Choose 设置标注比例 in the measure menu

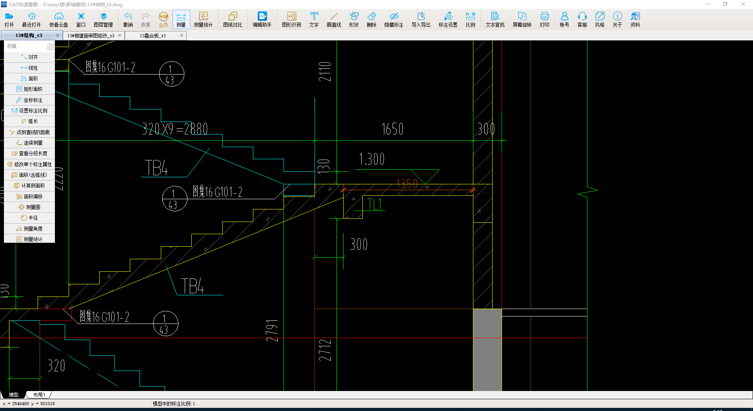tap(29, 111)
